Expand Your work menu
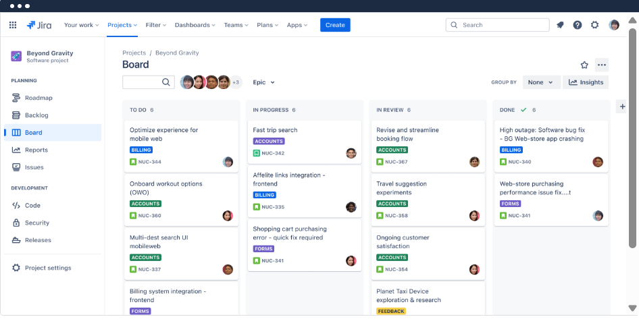Image resolution: width=639 pixels, height=319 pixels. 82,25
